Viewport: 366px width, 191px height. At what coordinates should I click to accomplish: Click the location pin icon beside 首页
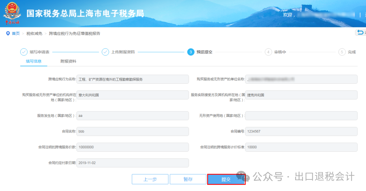(x=8, y=33)
